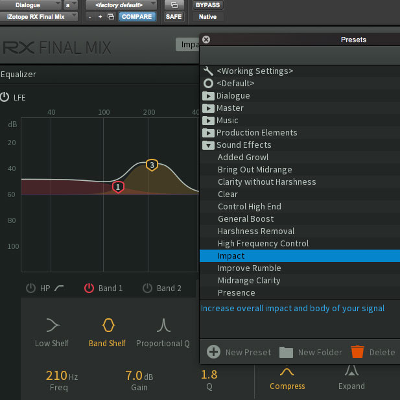Select the Improve Rumble preset
This screenshot has width=400, height=400.
click(300, 268)
